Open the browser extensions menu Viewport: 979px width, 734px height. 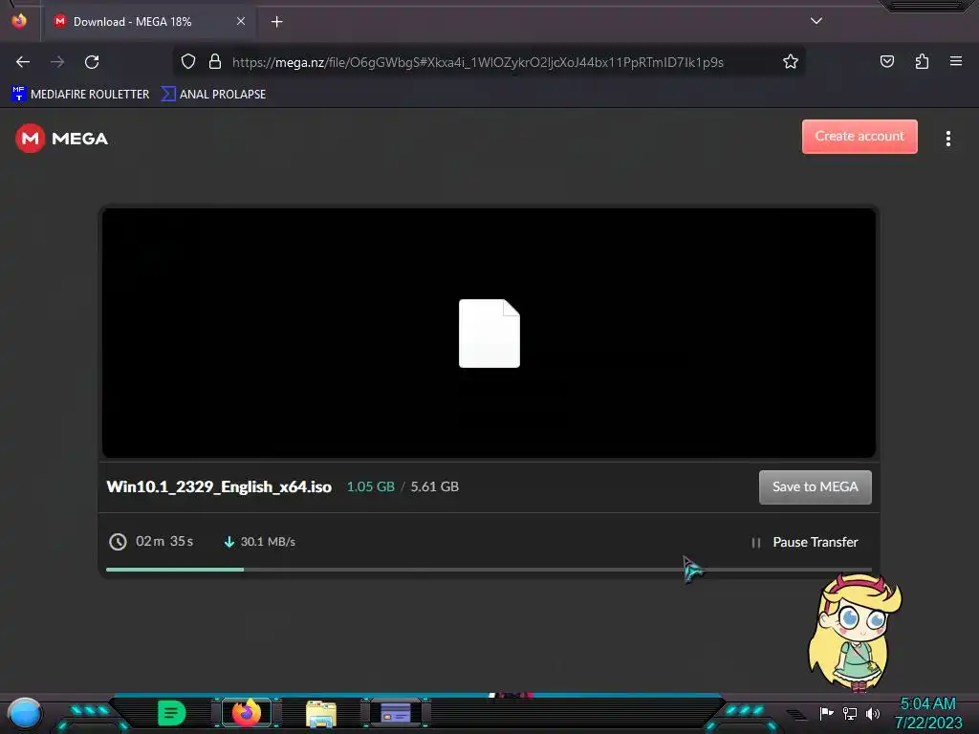click(x=922, y=62)
